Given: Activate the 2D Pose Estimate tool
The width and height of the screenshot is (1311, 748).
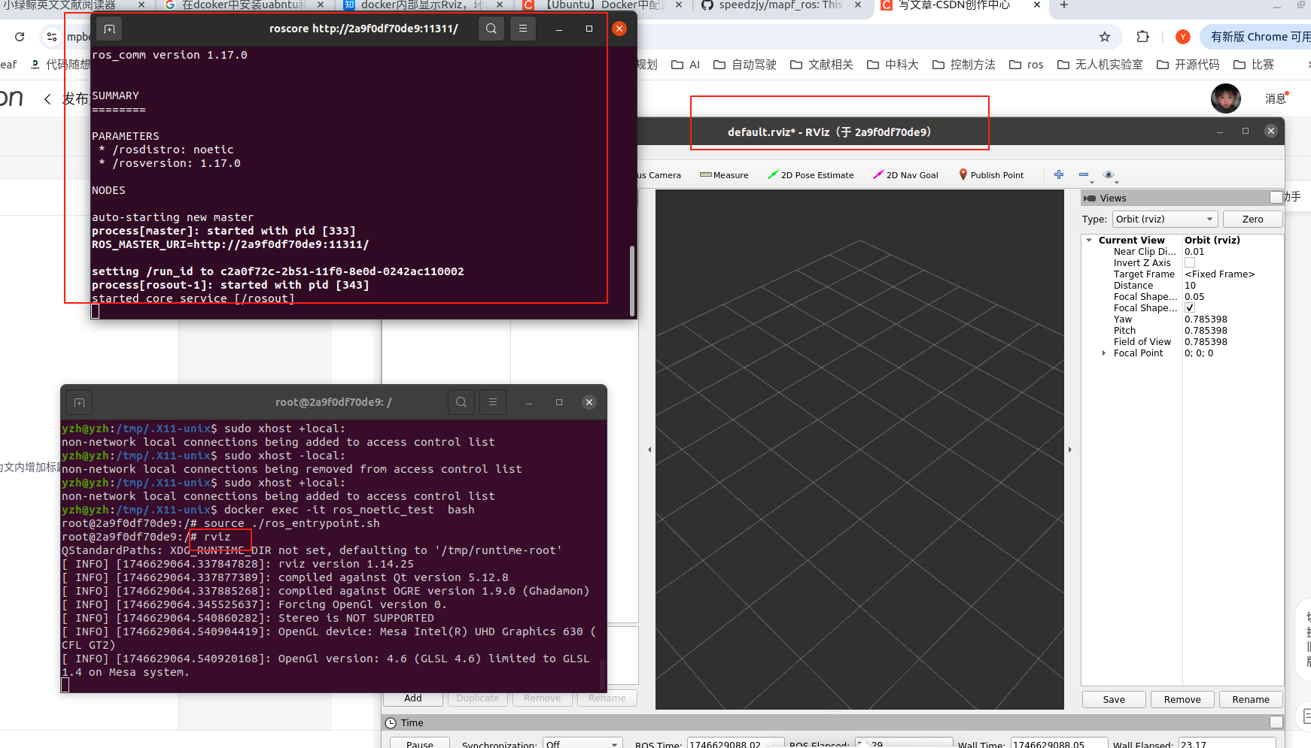Looking at the screenshot, I should pyautogui.click(x=811, y=175).
